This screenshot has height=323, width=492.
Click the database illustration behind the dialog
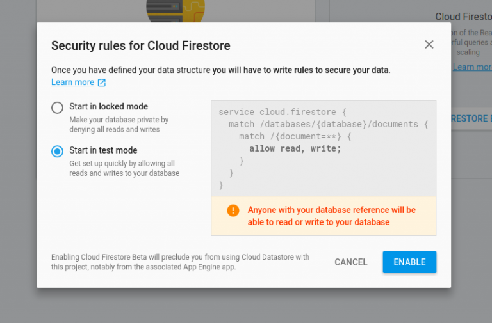(175, 10)
